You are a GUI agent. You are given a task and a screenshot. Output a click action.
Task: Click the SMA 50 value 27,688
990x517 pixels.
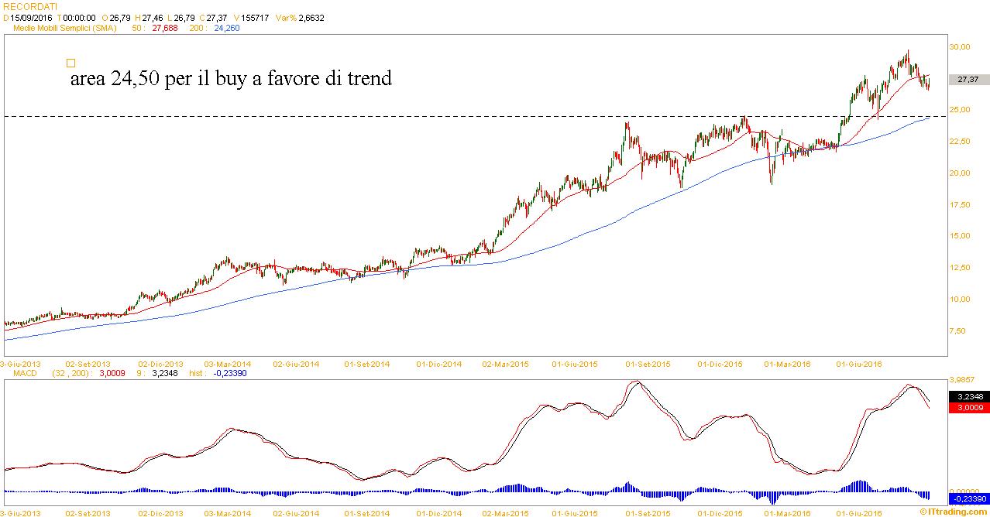165,28
